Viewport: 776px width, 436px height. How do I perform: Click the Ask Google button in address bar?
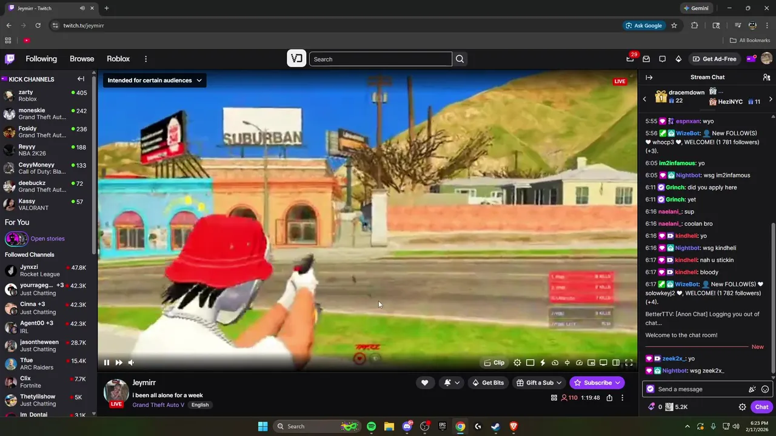(x=643, y=25)
